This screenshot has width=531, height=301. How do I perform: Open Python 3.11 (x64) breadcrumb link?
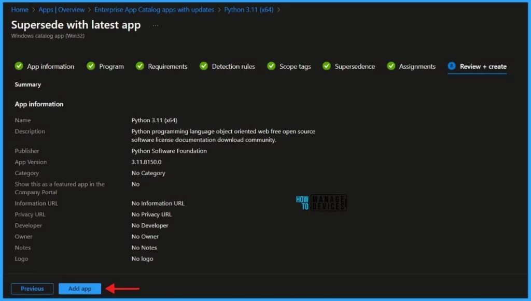point(248,10)
